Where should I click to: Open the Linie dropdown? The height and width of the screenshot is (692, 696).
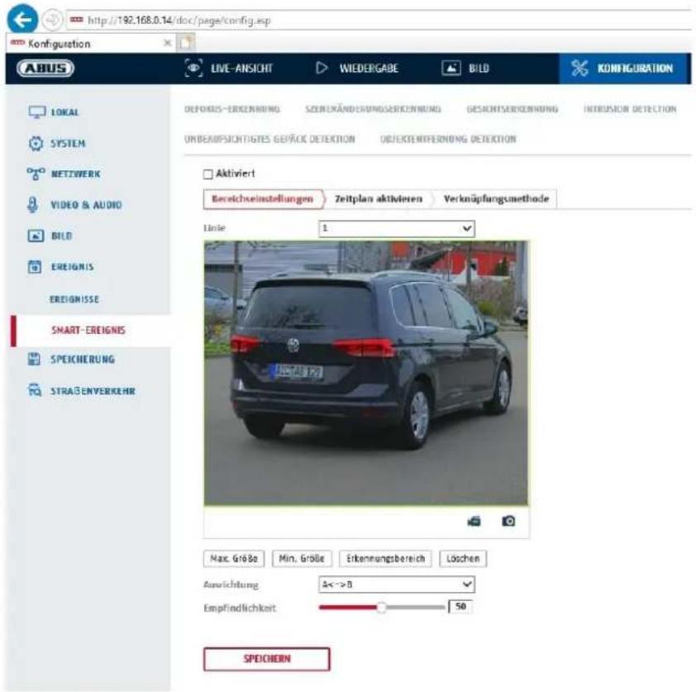tap(397, 228)
